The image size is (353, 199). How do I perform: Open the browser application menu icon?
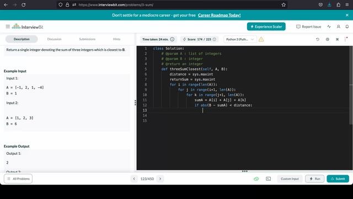click(347, 5)
